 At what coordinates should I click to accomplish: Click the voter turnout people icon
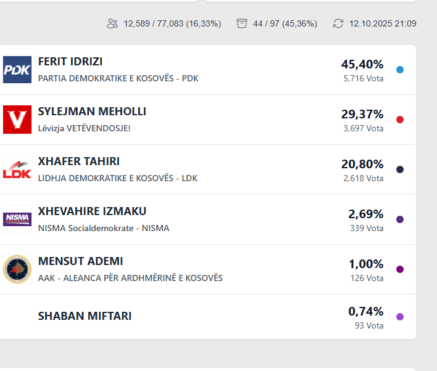[112, 24]
